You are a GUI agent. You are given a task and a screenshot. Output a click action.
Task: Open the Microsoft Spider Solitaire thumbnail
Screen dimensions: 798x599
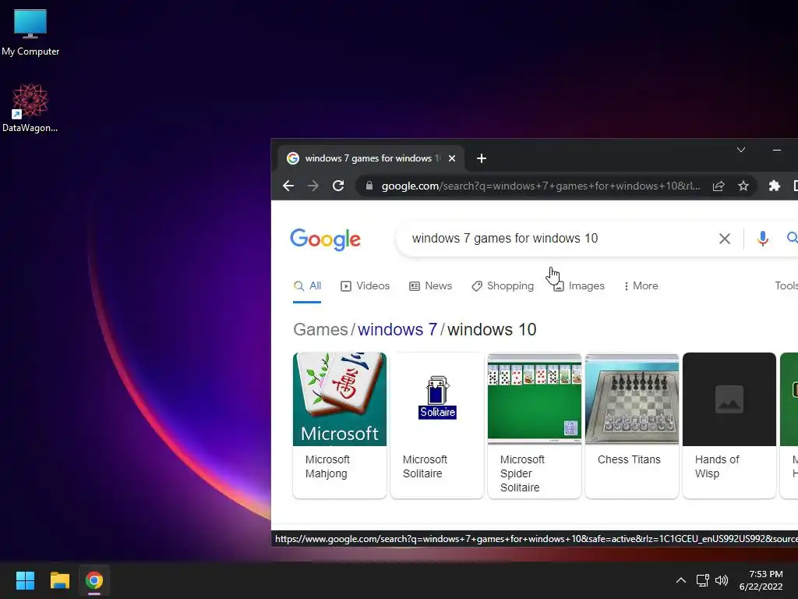(x=535, y=399)
